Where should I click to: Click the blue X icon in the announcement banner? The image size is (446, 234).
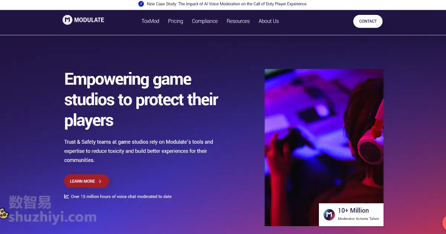pyautogui.click(x=141, y=4)
